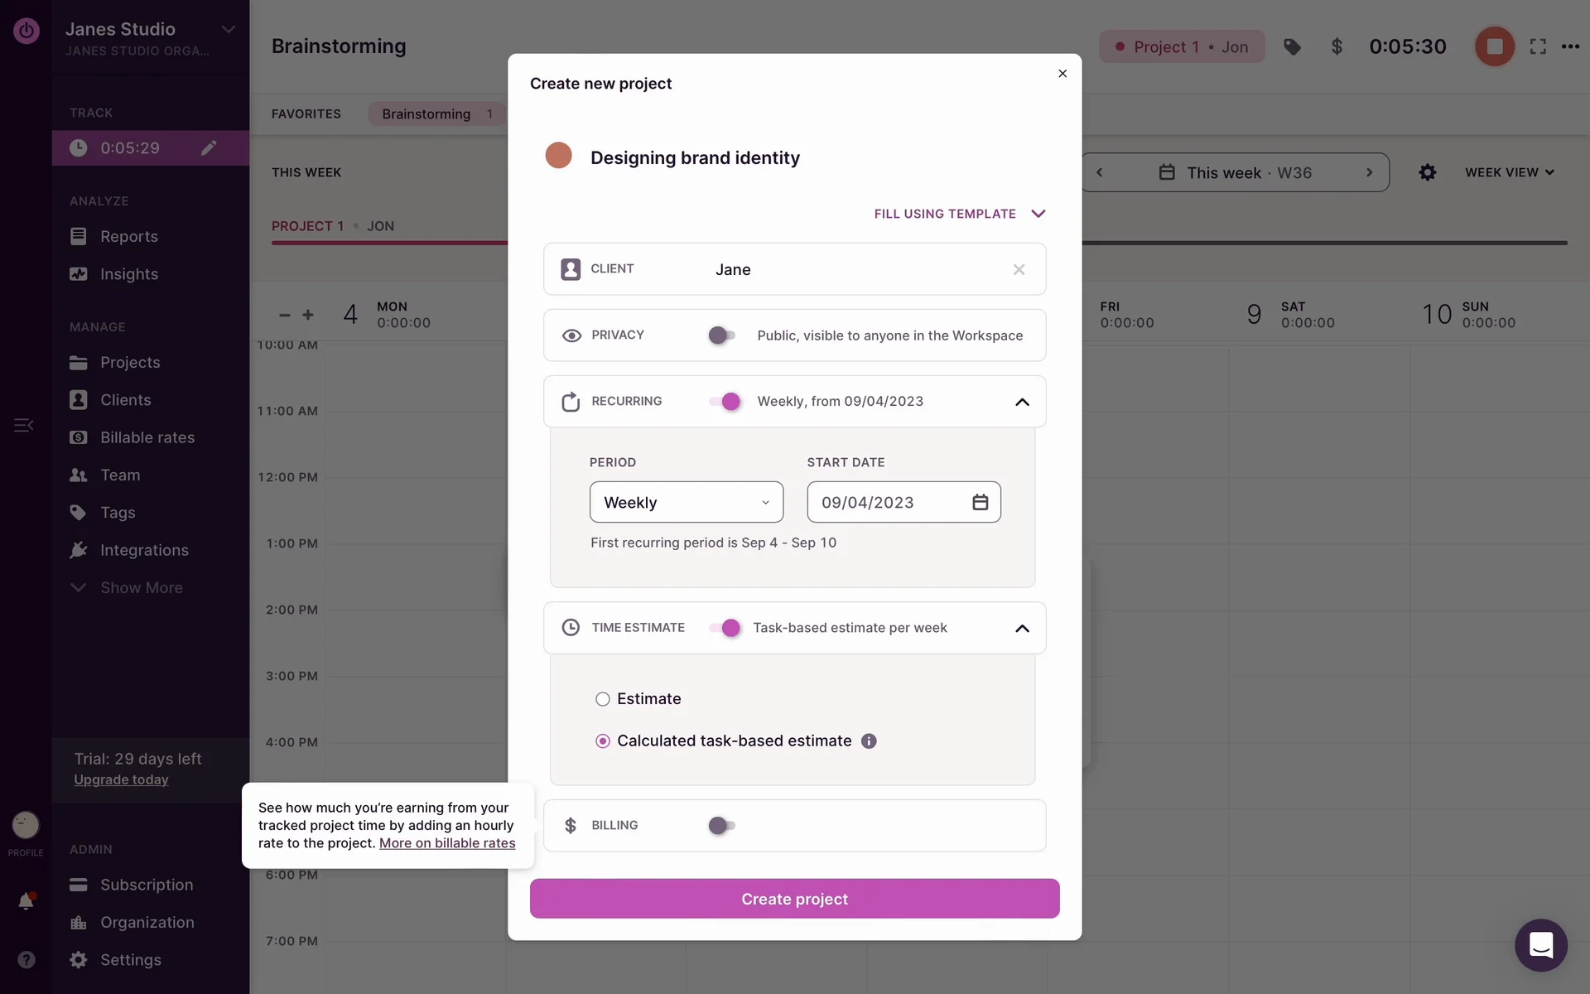Open the chat support bubble
1590x994 pixels.
point(1540,944)
